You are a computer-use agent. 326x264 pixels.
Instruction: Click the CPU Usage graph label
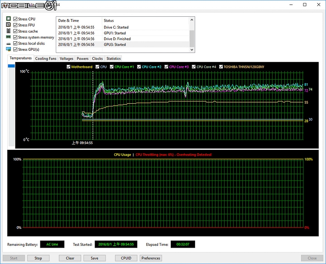point(122,155)
